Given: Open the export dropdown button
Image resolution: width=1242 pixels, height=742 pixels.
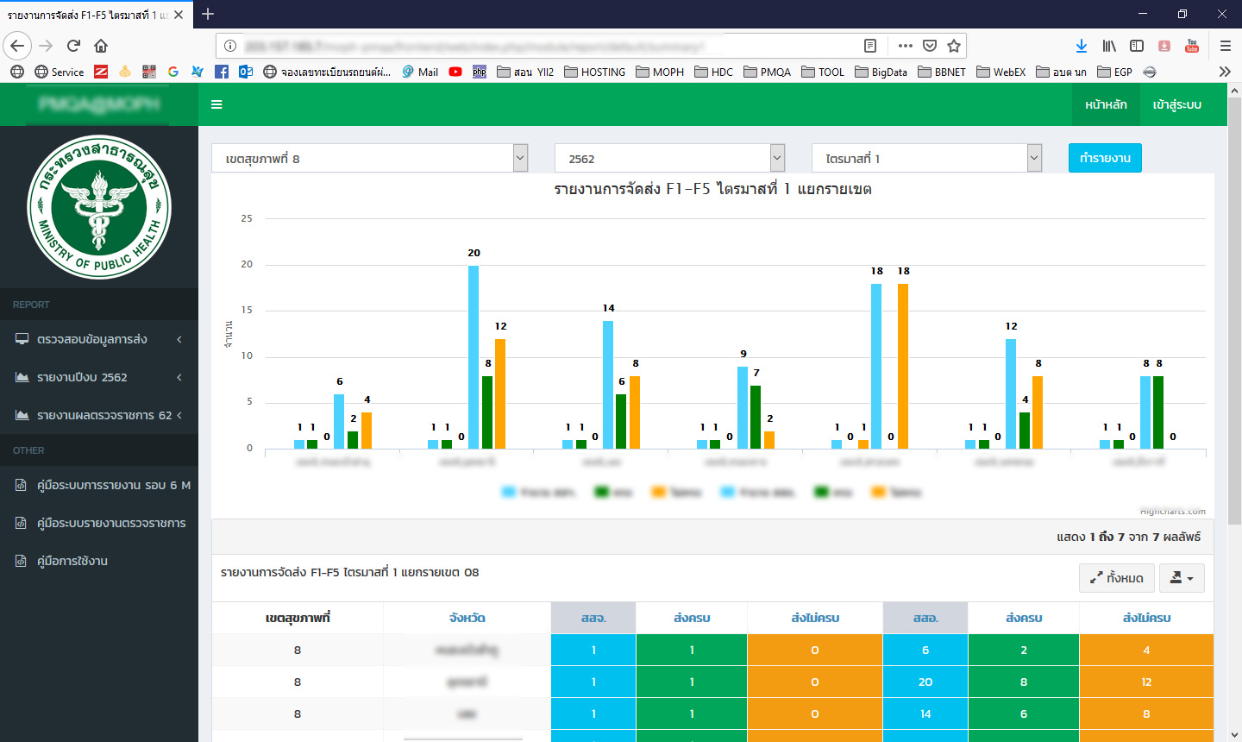Looking at the screenshot, I should 1182,578.
